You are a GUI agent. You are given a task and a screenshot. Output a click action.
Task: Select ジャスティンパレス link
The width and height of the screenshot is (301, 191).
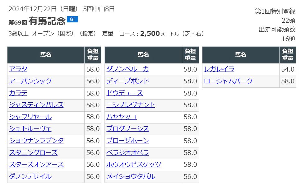pyautogui.click(x=36, y=105)
